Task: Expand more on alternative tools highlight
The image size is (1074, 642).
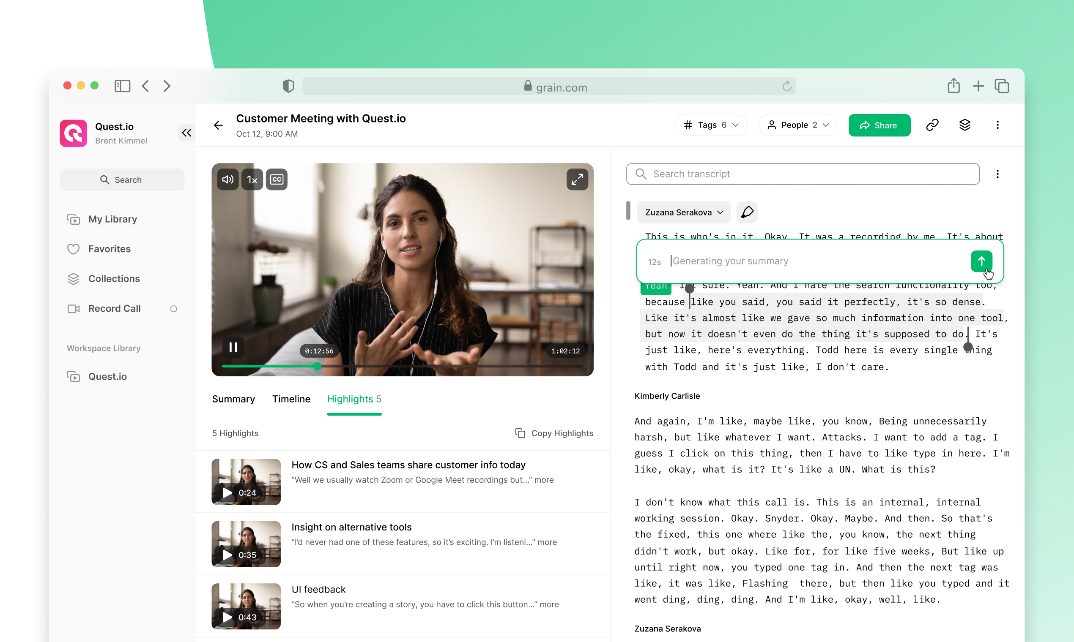Action: (x=548, y=542)
